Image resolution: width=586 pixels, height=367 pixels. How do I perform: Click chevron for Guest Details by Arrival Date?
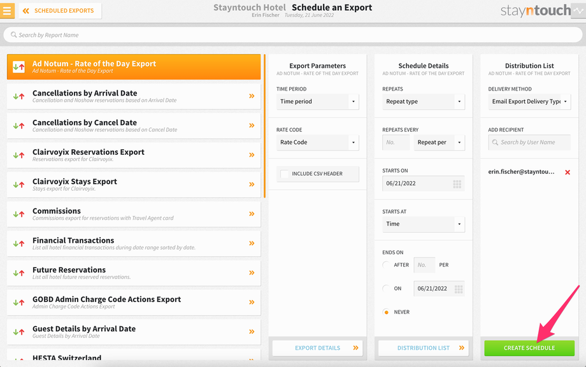[252, 332]
